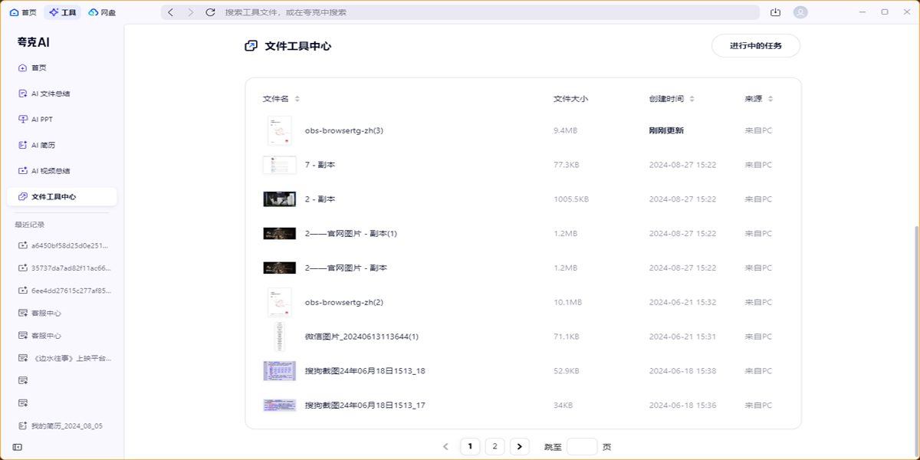This screenshot has width=920, height=460.
Task: Sort by 创建时间 column arrows
Action: pos(692,99)
